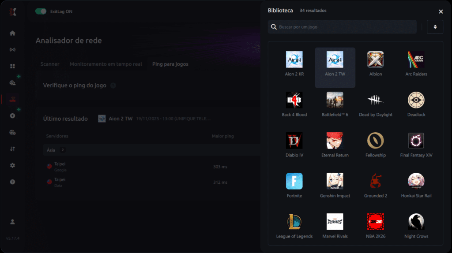Select Back 4 Blood game icon

[x=294, y=100]
